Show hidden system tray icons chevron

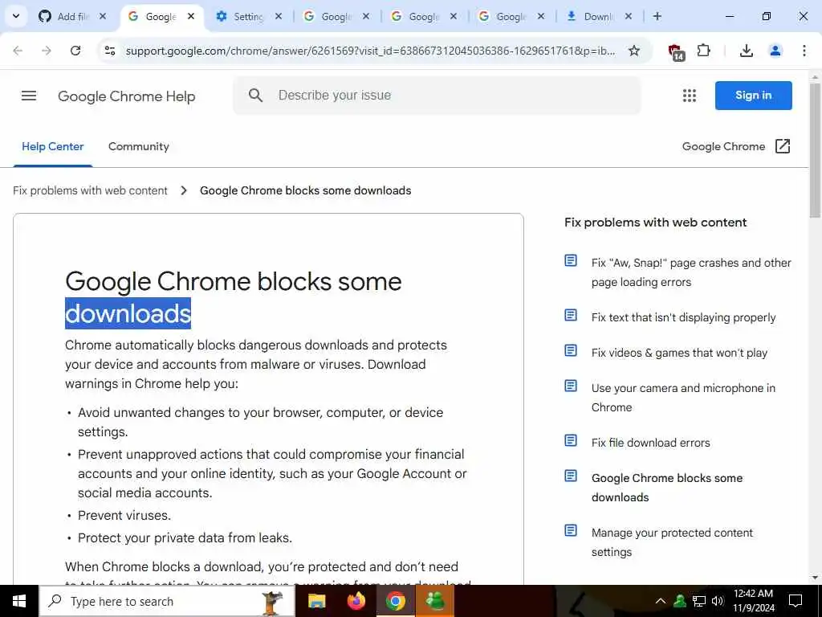[661, 601]
